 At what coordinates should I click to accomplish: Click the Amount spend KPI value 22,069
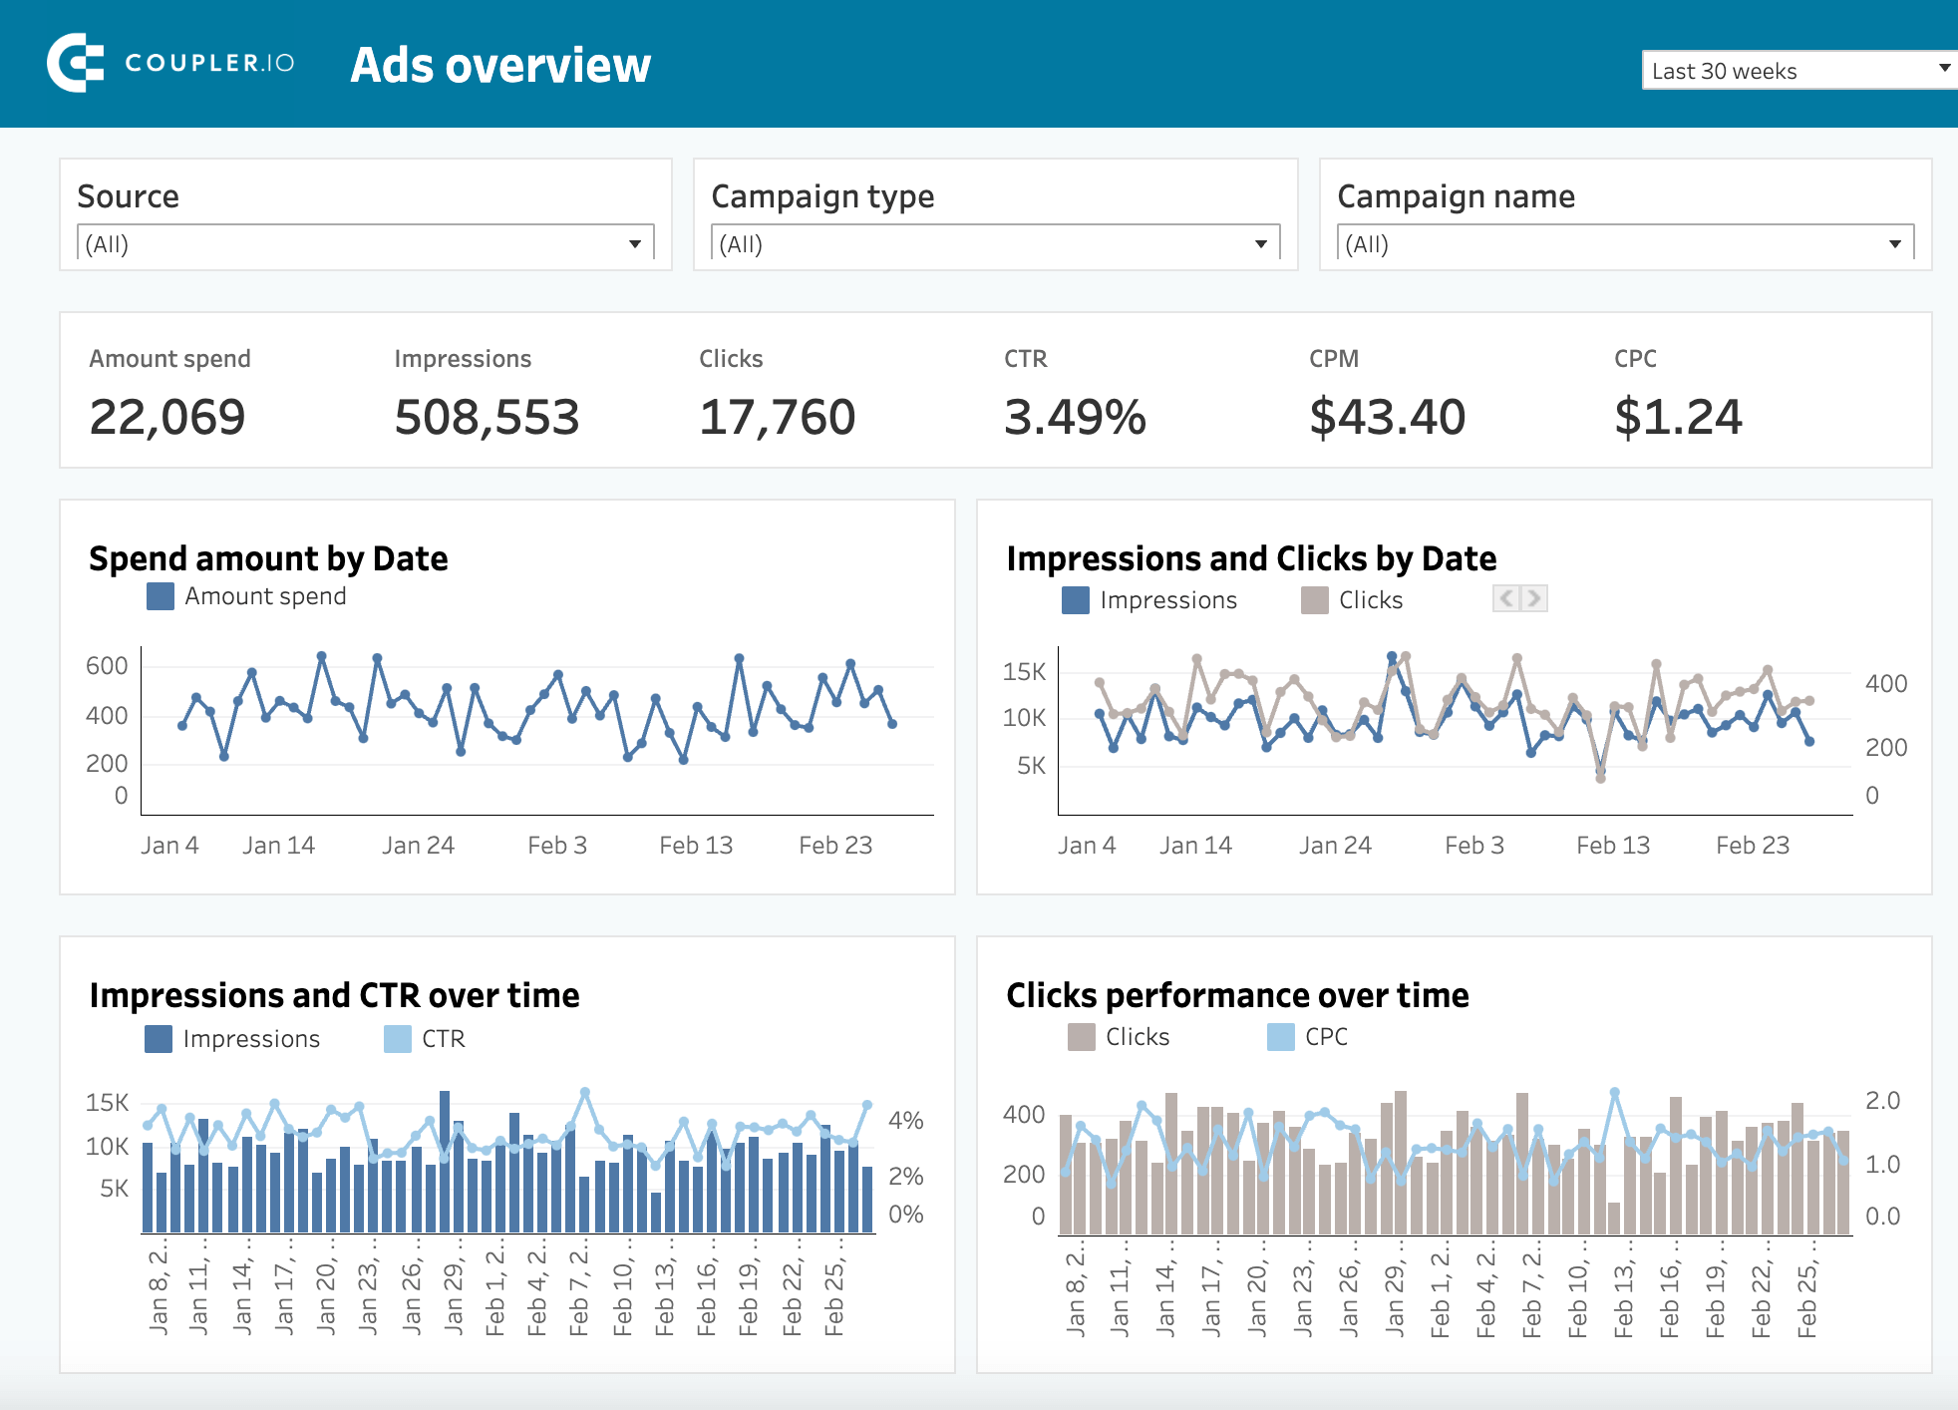(x=167, y=417)
